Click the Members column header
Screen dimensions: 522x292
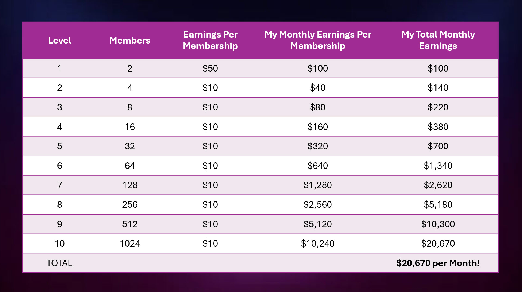pyautogui.click(x=130, y=41)
